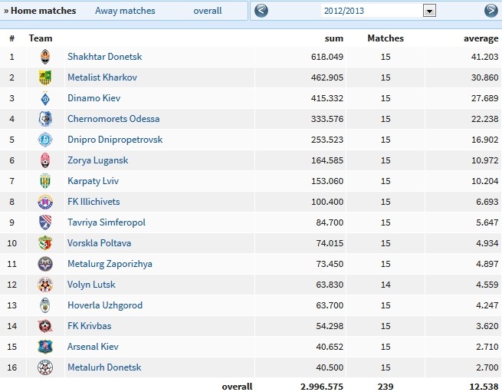Click Volyn Lutsk matches value 14
The width and height of the screenshot is (502, 392).
pyautogui.click(x=386, y=285)
